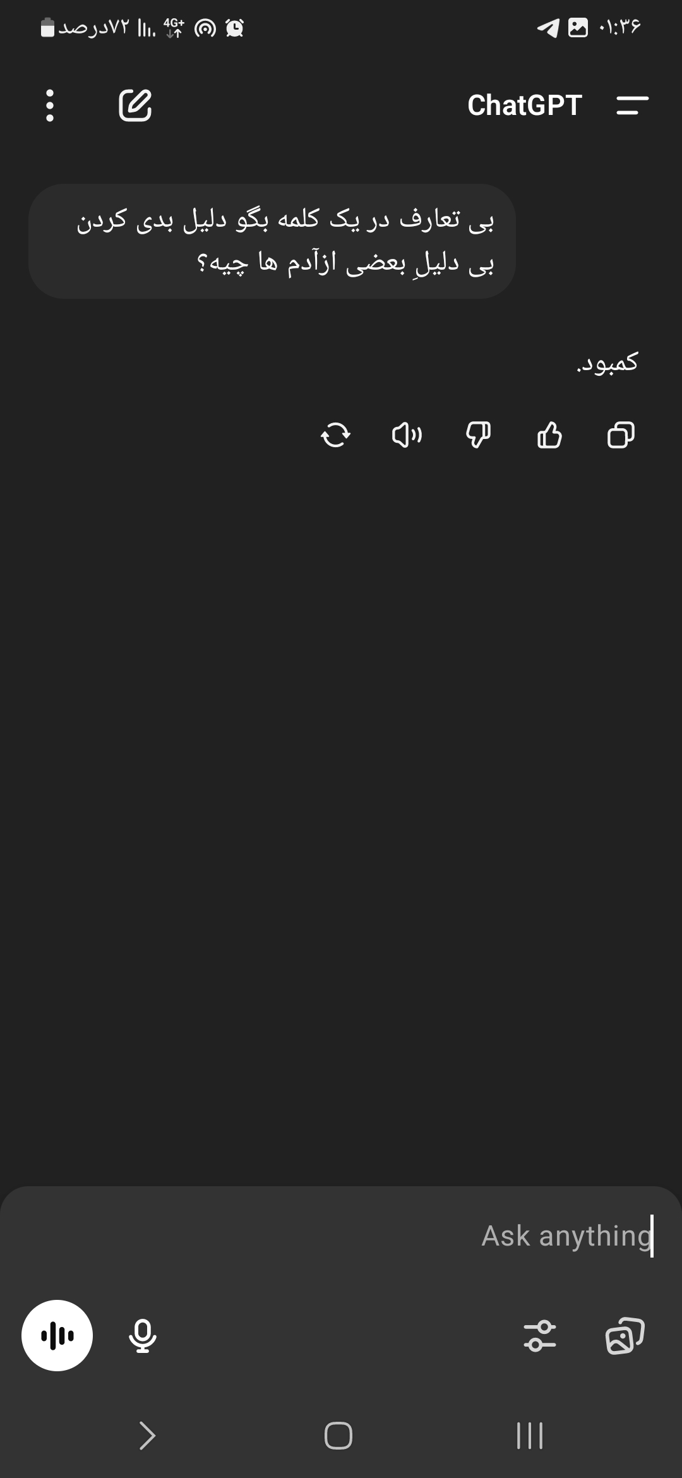Launch voice mode with the white waveform button
682x1478 pixels.
click(x=57, y=1335)
